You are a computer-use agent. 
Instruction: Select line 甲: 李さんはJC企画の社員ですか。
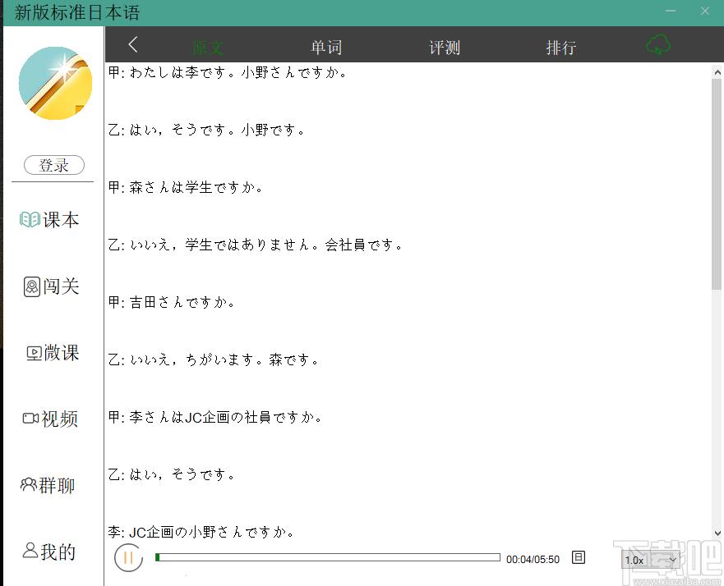pyautogui.click(x=215, y=417)
